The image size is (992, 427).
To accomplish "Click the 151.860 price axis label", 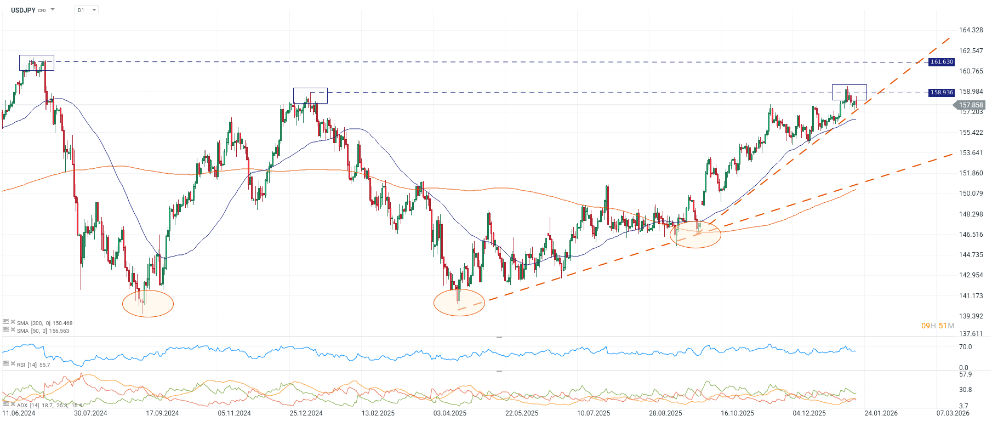I will (971, 173).
